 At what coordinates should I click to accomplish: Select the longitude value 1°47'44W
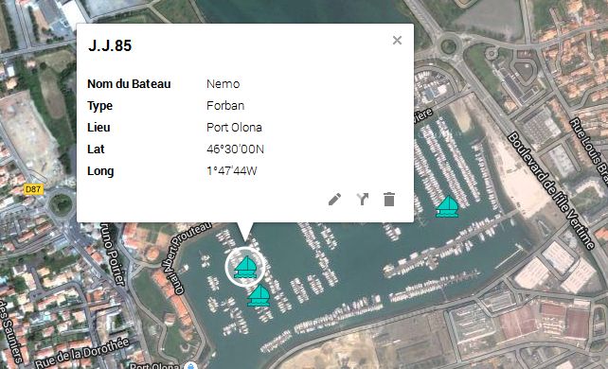coord(232,170)
